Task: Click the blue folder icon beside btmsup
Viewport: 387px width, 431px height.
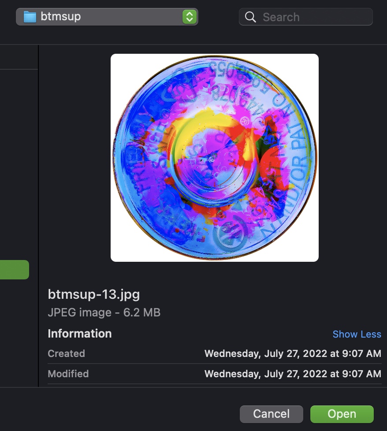Action: pos(30,17)
